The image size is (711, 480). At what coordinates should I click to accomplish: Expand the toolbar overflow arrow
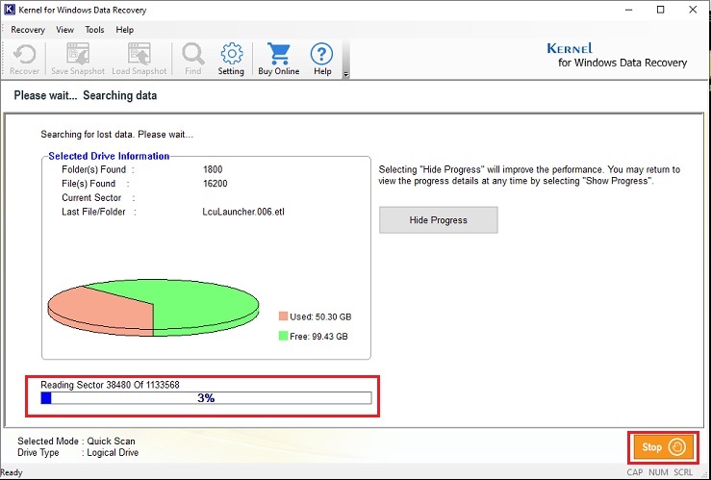[x=346, y=75]
